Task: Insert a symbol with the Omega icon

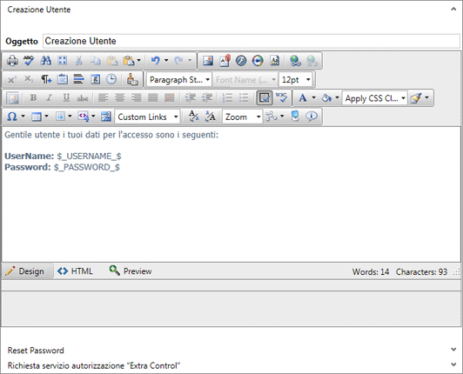Action: point(12,117)
